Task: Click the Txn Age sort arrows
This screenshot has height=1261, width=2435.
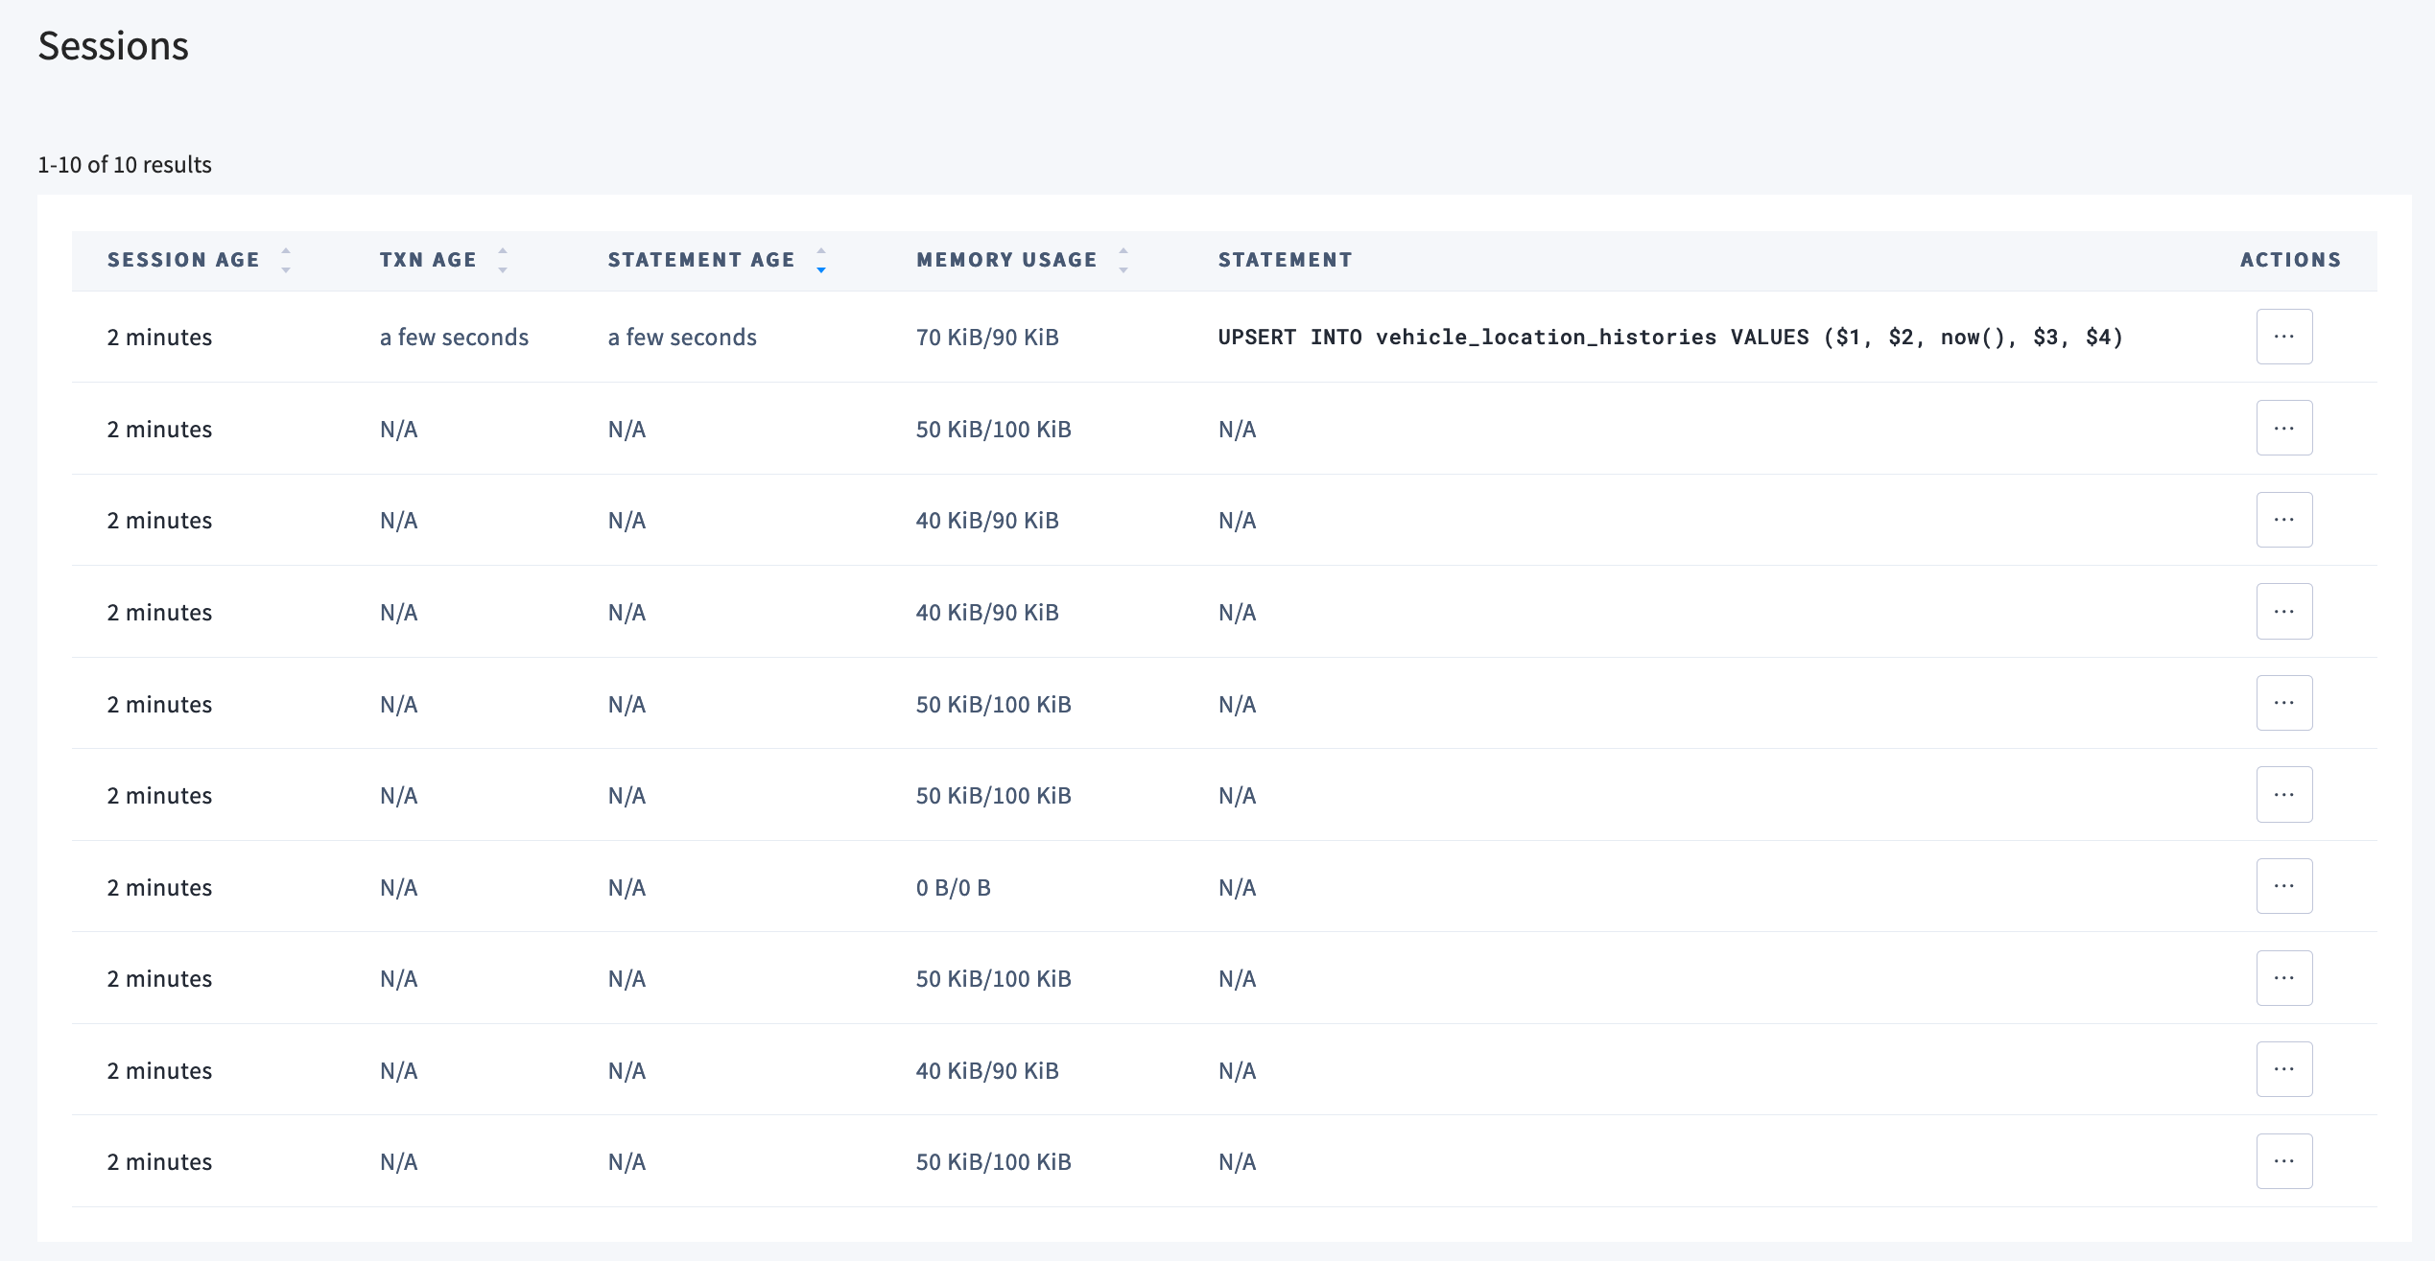Action: click(x=502, y=259)
